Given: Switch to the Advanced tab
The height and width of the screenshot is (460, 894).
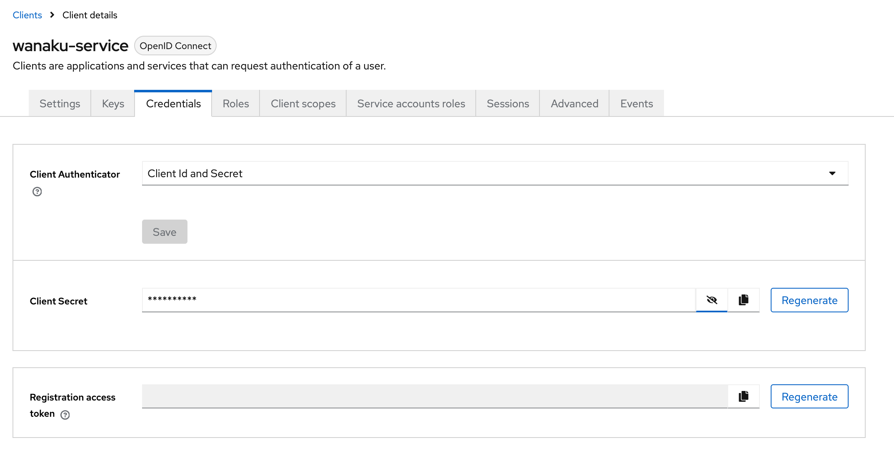Looking at the screenshot, I should [x=574, y=103].
